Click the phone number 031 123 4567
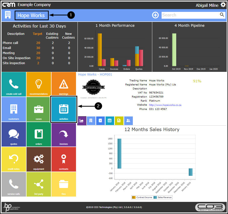The width and height of the screenshot is (228, 214). pos(158,109)
